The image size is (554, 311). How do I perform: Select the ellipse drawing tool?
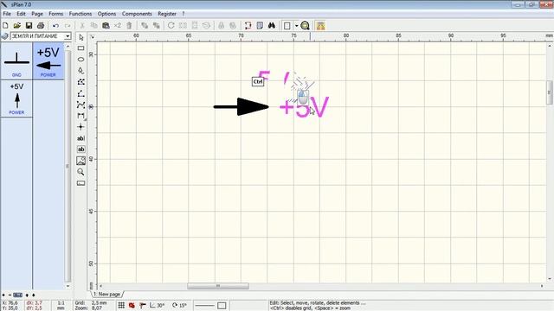pos(81,60)
